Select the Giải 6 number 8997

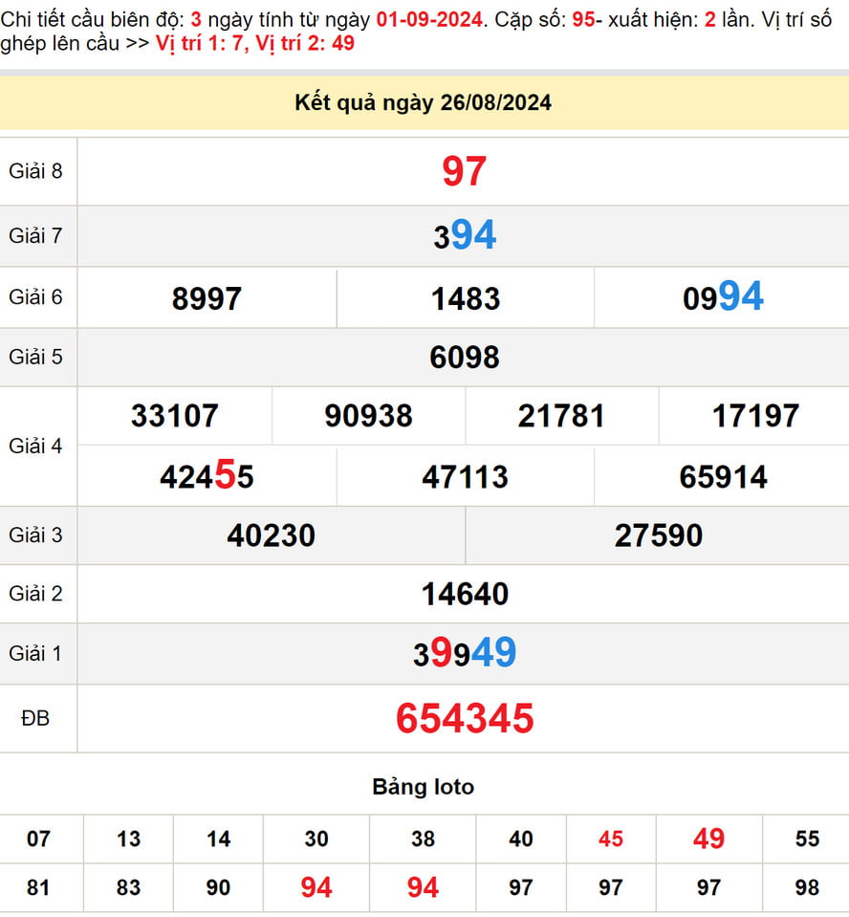coord(207,299)
